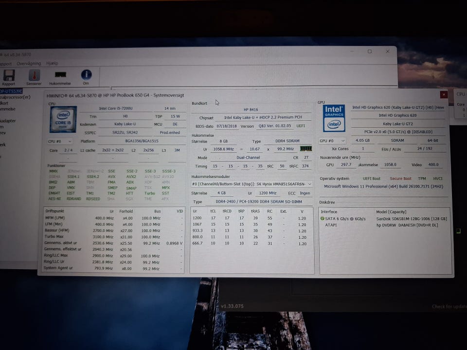467x350 pixels.
Task: Open the GPU #0 selector dropdown
Action: point(333,140)
